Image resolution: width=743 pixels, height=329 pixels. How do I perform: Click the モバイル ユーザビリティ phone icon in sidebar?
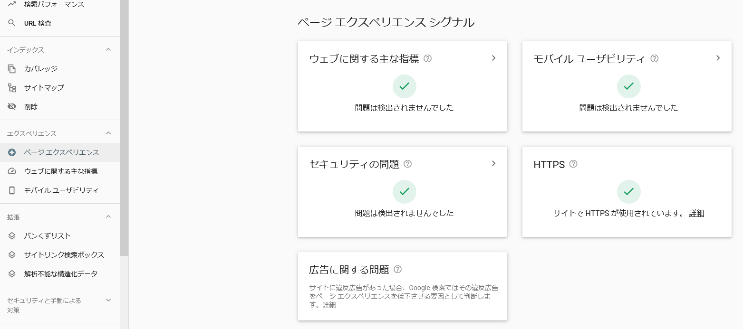coord(12,190)
